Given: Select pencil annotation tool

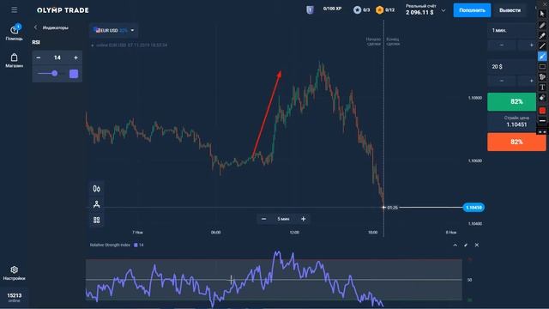Looking at the screenshot, I should [542, 25].
